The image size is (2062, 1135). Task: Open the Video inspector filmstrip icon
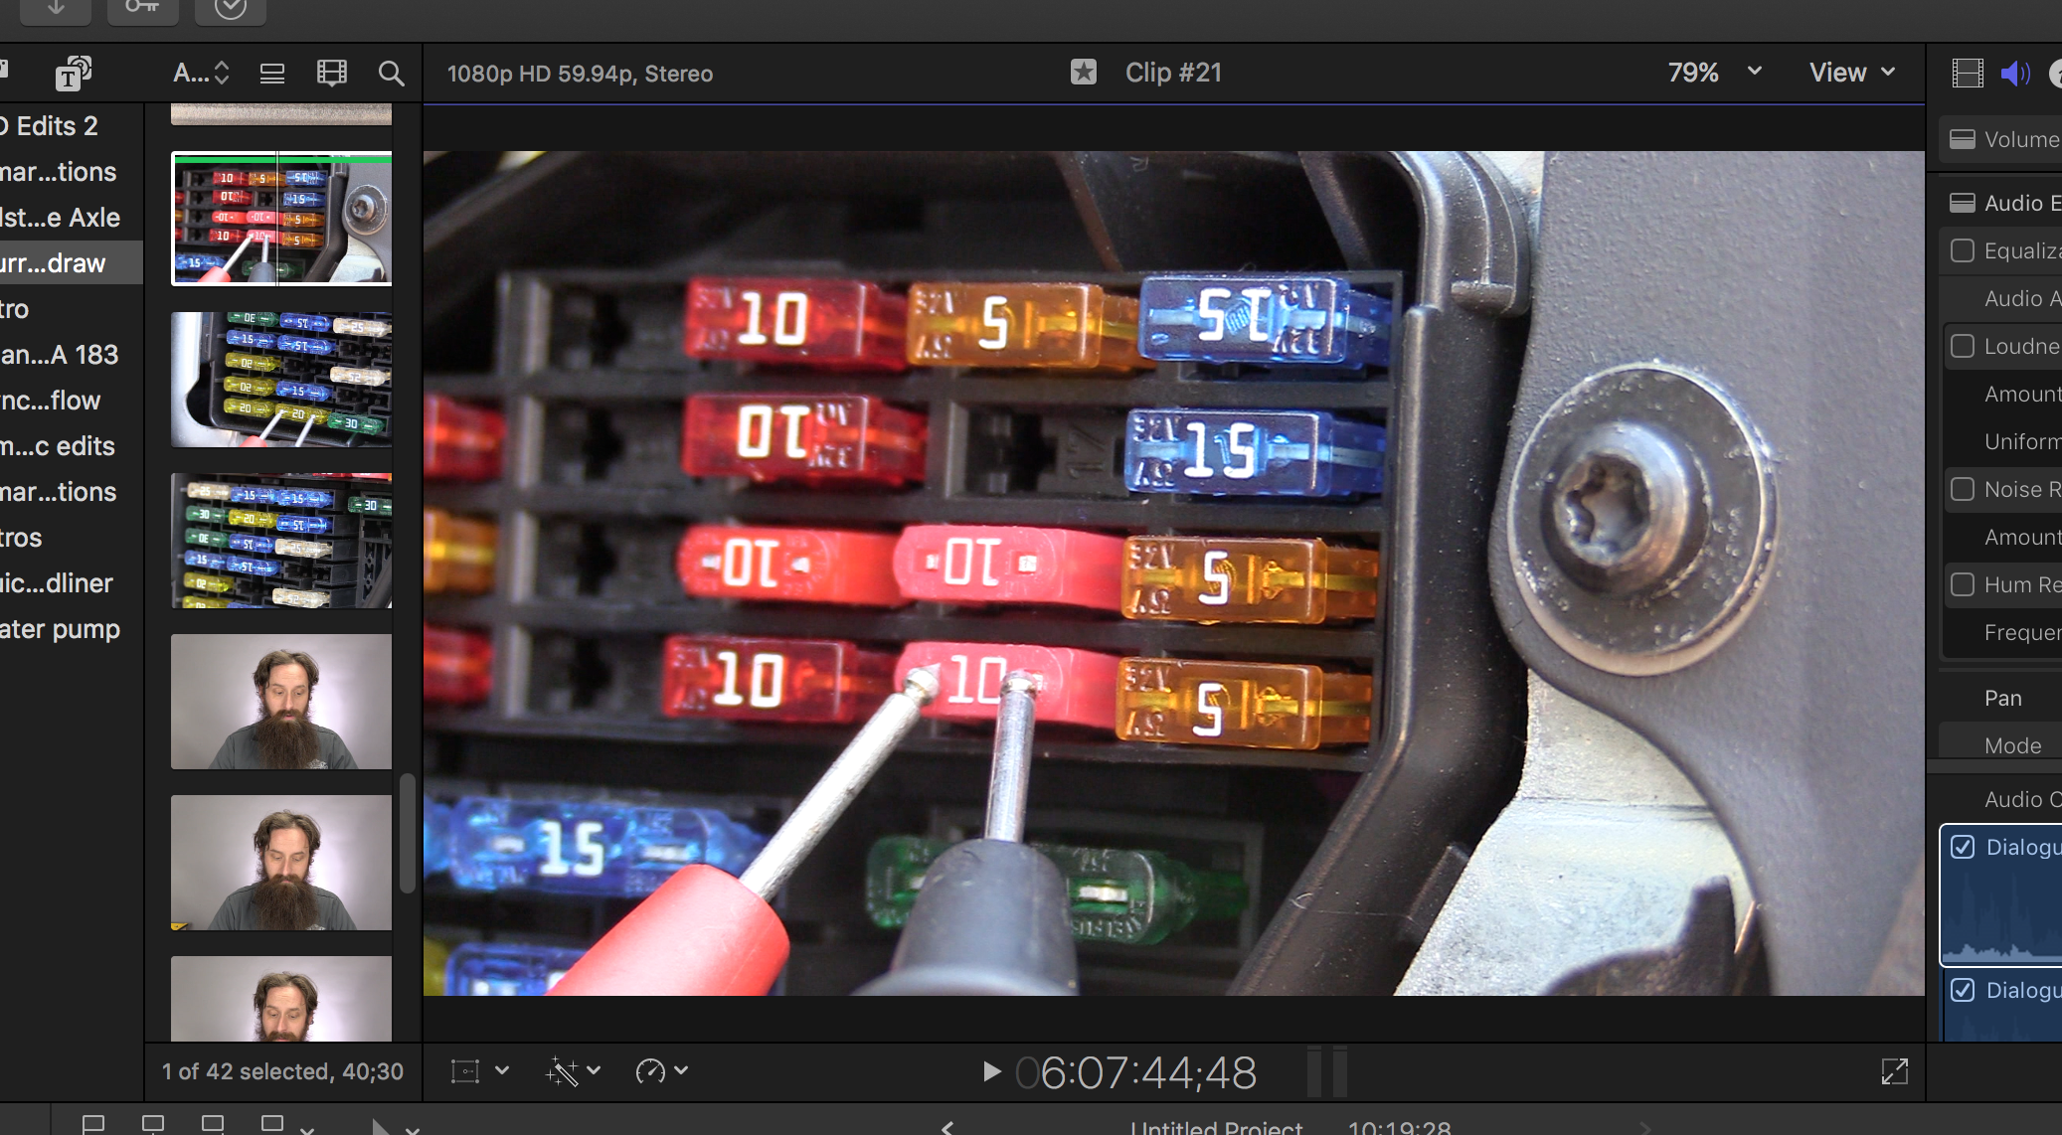click(1967, 74)
